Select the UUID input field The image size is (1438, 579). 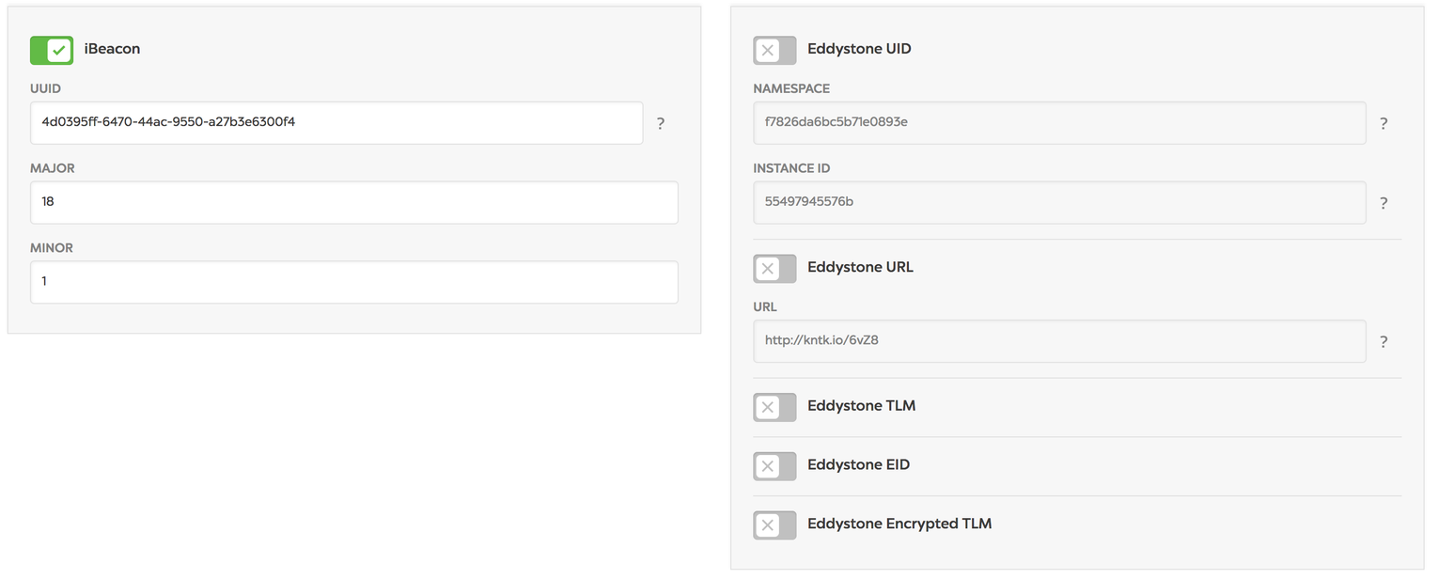tap(336, 122)
